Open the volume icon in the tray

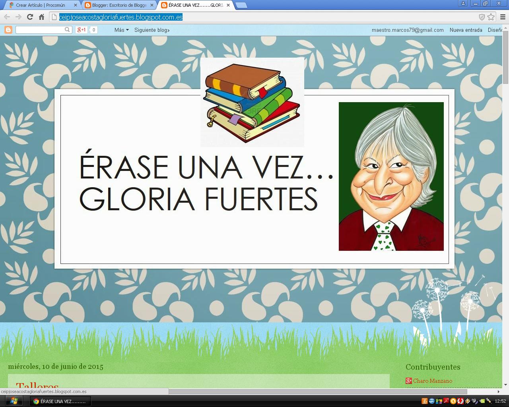pyautogui.click(x=474, y=401)
